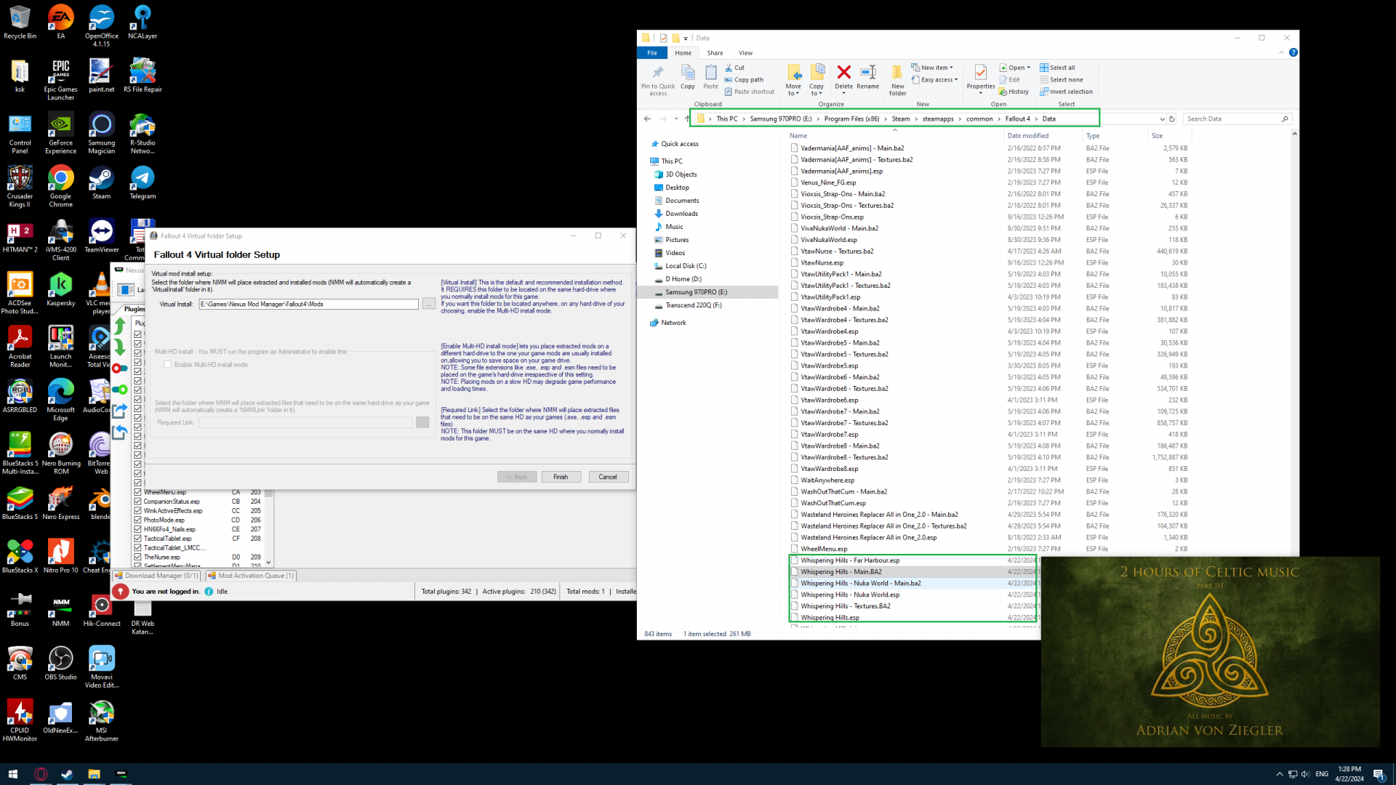1396x785 pixels.
Task: Browse for Virtual Install folder with ellipsis button
Action: (429, 304)
